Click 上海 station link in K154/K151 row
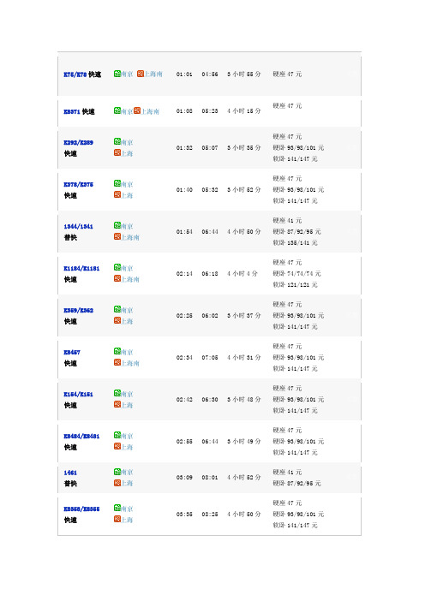Screen dimensions: 425x601 pos(127,405)
